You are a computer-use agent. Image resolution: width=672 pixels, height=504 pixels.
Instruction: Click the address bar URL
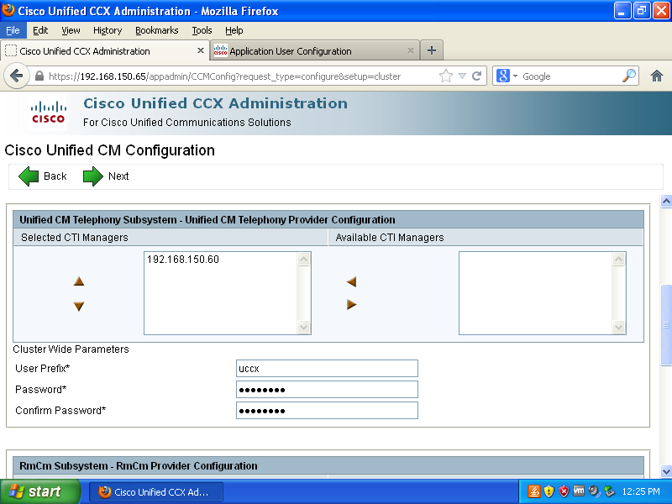click(224, 76)
